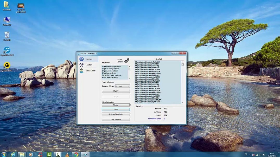The width and height of the screenshot is (280, 157).
Task: Open the About Coder tab
Action: tap(88, 71)
